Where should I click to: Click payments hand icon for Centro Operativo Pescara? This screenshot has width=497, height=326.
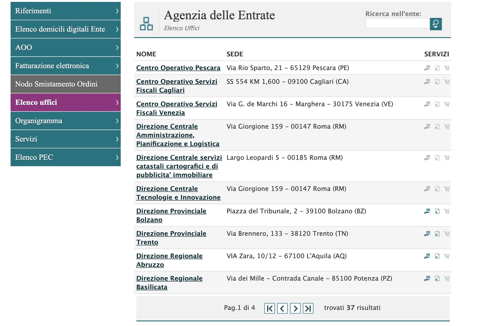pyautogui.click(x=427, y=68)
